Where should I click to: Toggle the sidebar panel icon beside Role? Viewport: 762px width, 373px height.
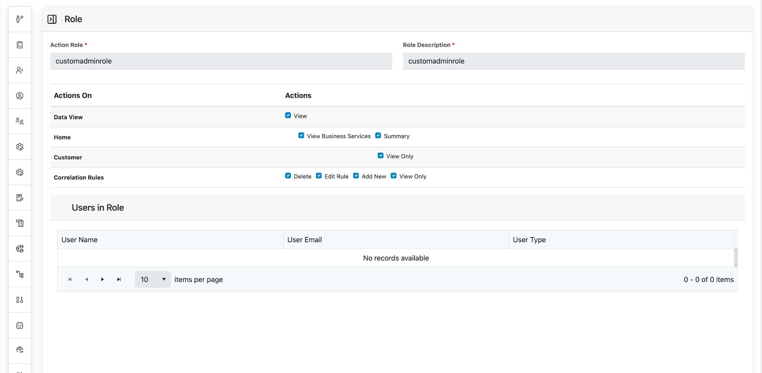pos(52,19)
